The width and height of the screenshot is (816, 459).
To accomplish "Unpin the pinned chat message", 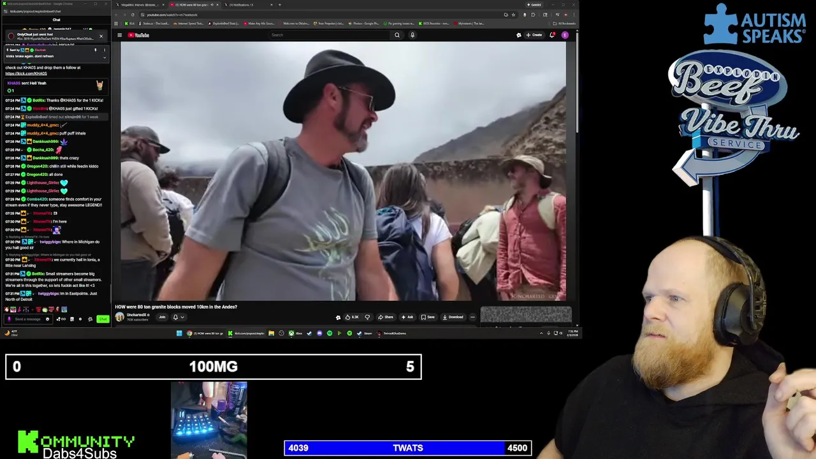I will pyautogui.click(x=96, y=50).
